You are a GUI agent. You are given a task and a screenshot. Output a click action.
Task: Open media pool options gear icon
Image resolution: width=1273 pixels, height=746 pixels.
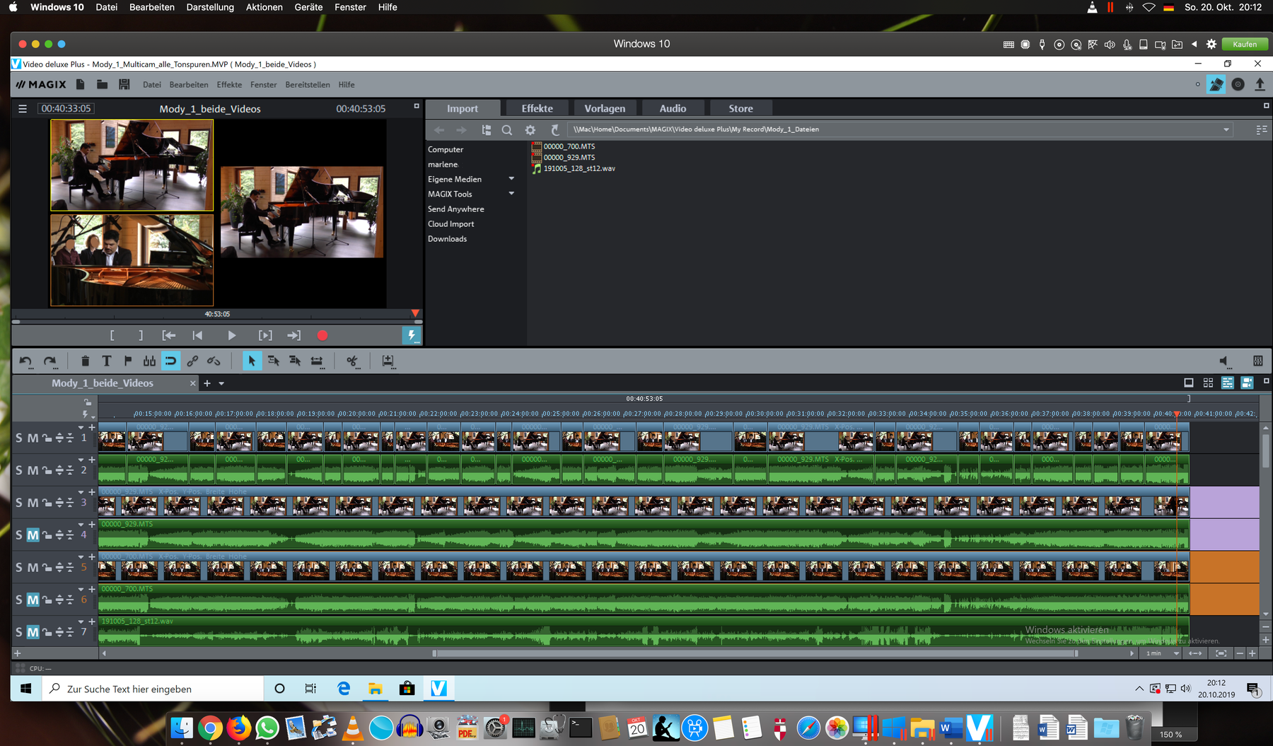tap(530, 130)
